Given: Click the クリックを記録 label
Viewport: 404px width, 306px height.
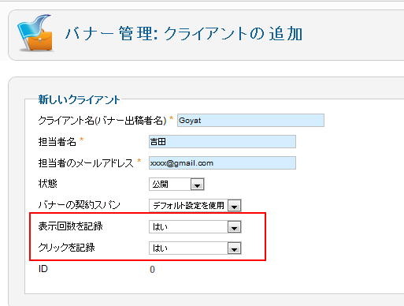Looking at the screenshot, I should pos(66,248).
